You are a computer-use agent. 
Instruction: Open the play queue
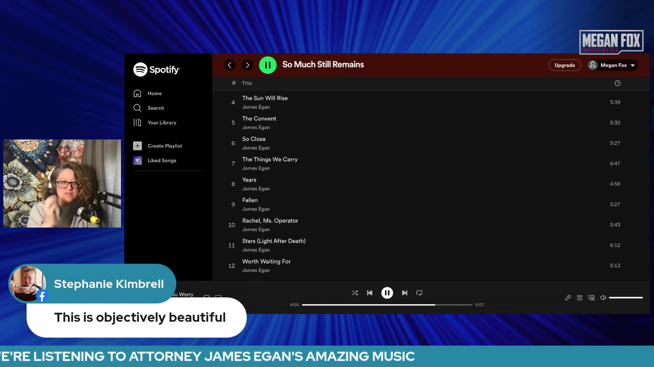(579, 298)
